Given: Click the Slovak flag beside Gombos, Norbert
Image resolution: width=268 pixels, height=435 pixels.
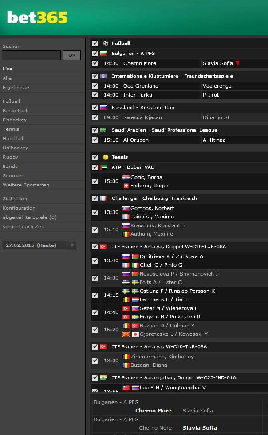Looking at the screenshot, I should (x=126, y=208).
